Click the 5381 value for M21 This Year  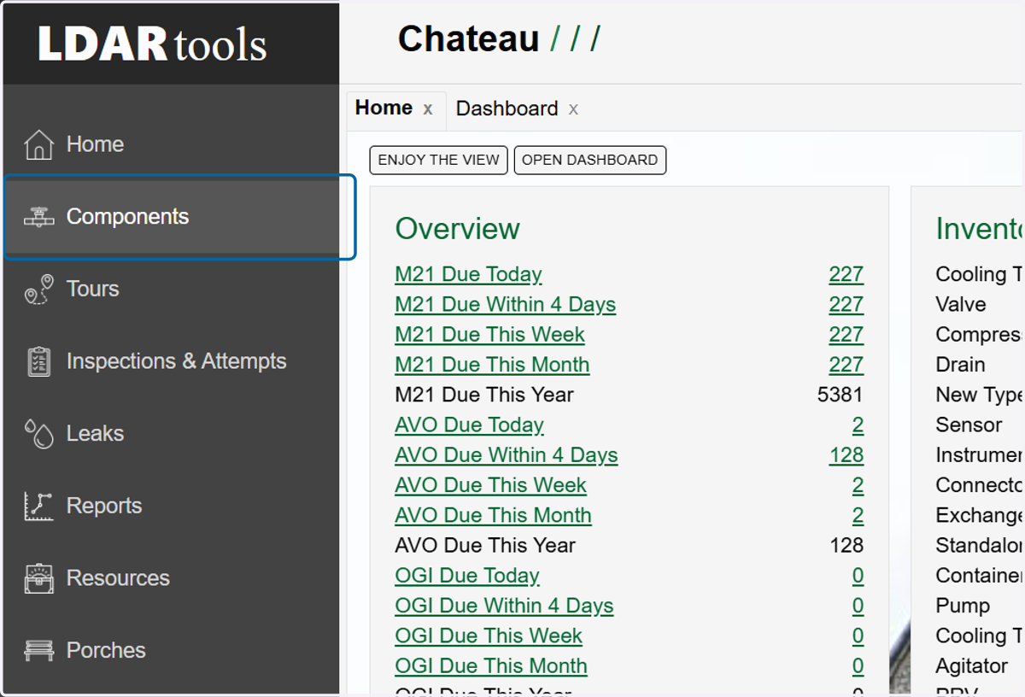tap(840, 395)
